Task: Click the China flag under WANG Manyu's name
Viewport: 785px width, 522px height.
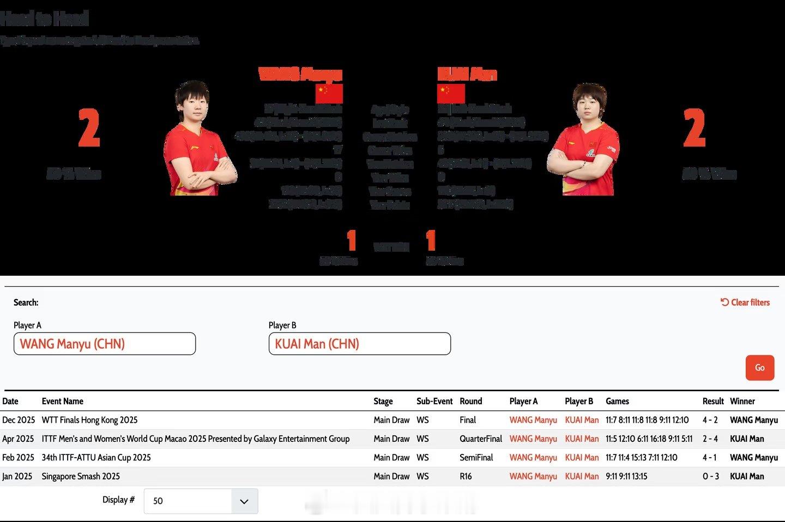Action: pos(329,93)
